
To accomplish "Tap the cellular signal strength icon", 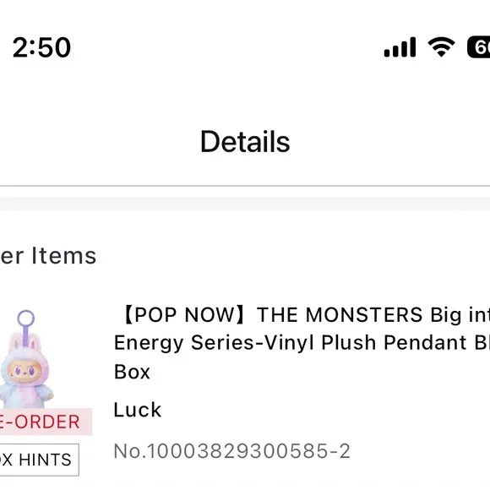I will (400, 47).
